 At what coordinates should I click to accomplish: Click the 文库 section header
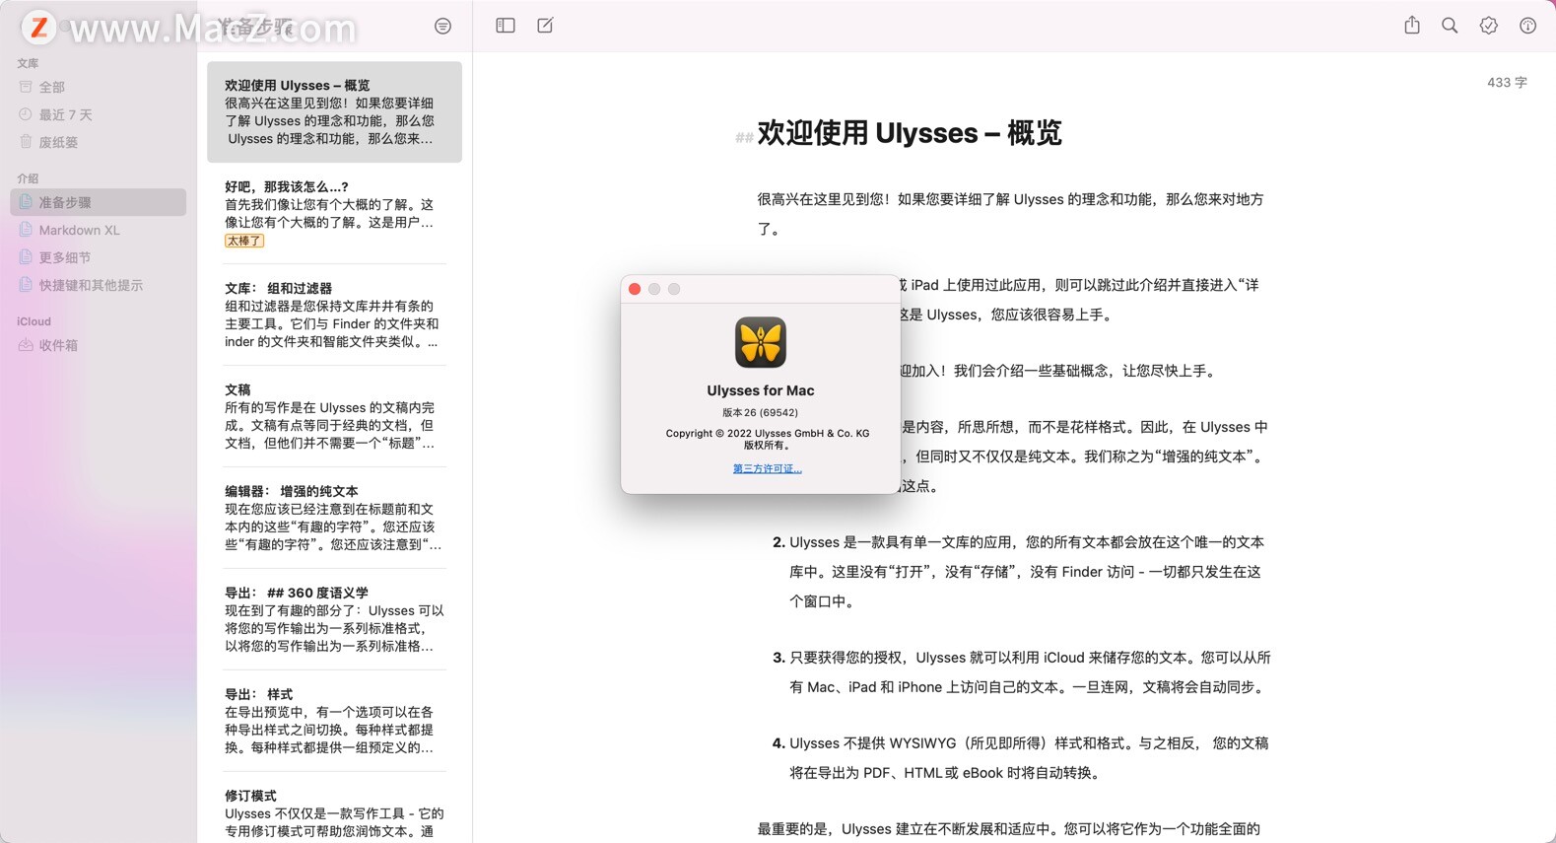28,63
